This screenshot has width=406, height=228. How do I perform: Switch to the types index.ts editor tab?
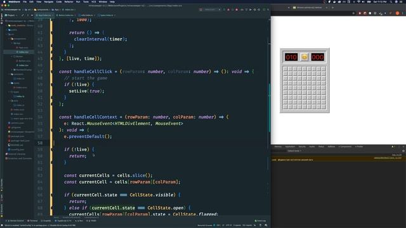(106, 15)
